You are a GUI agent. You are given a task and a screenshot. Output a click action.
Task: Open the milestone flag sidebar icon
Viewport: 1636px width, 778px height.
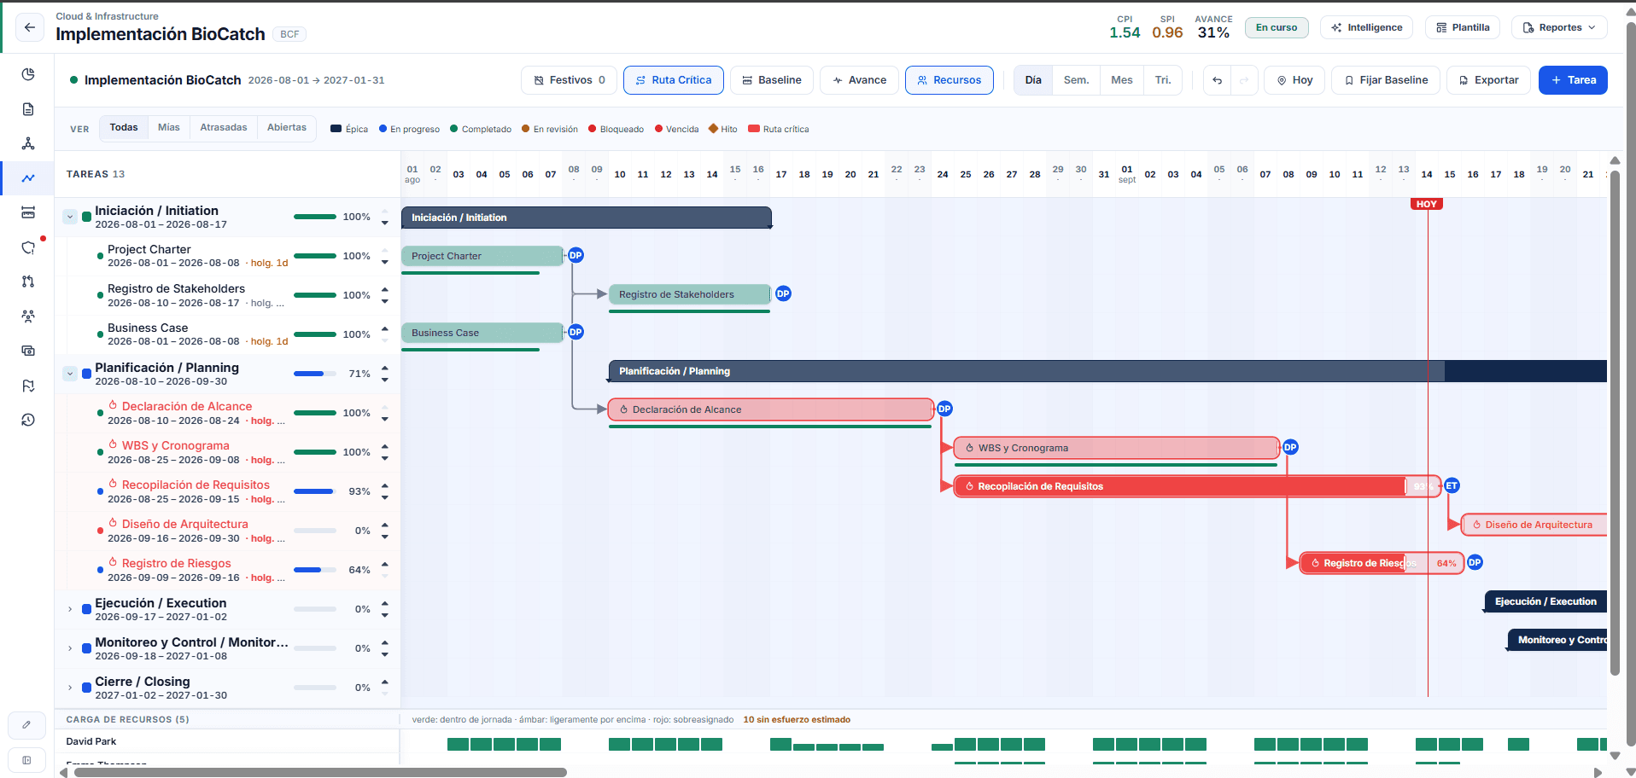point(28,386)
